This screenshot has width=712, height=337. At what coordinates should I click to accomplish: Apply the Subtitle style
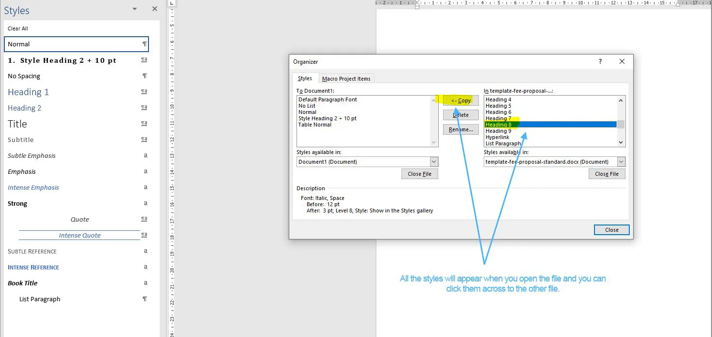76,140
